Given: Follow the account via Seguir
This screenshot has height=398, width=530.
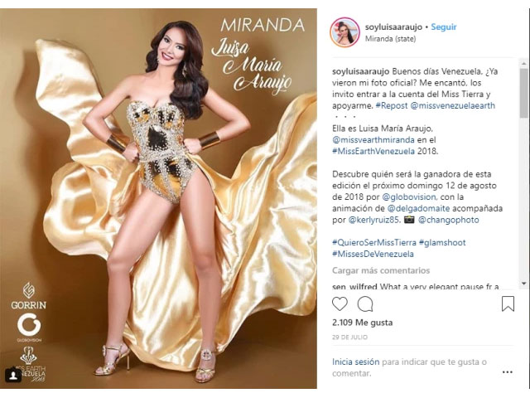Looking at the screenshot, I should click(444, 27).
